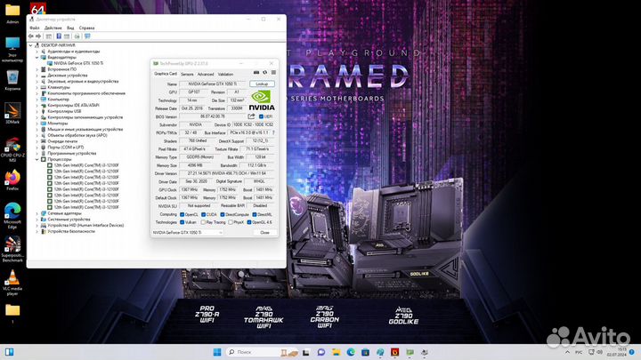Image resolution: width=641 pixels, height=360 pixels.
Task: Launch the Firefox desktop shortcut
Action: click(x=12, y=180)
